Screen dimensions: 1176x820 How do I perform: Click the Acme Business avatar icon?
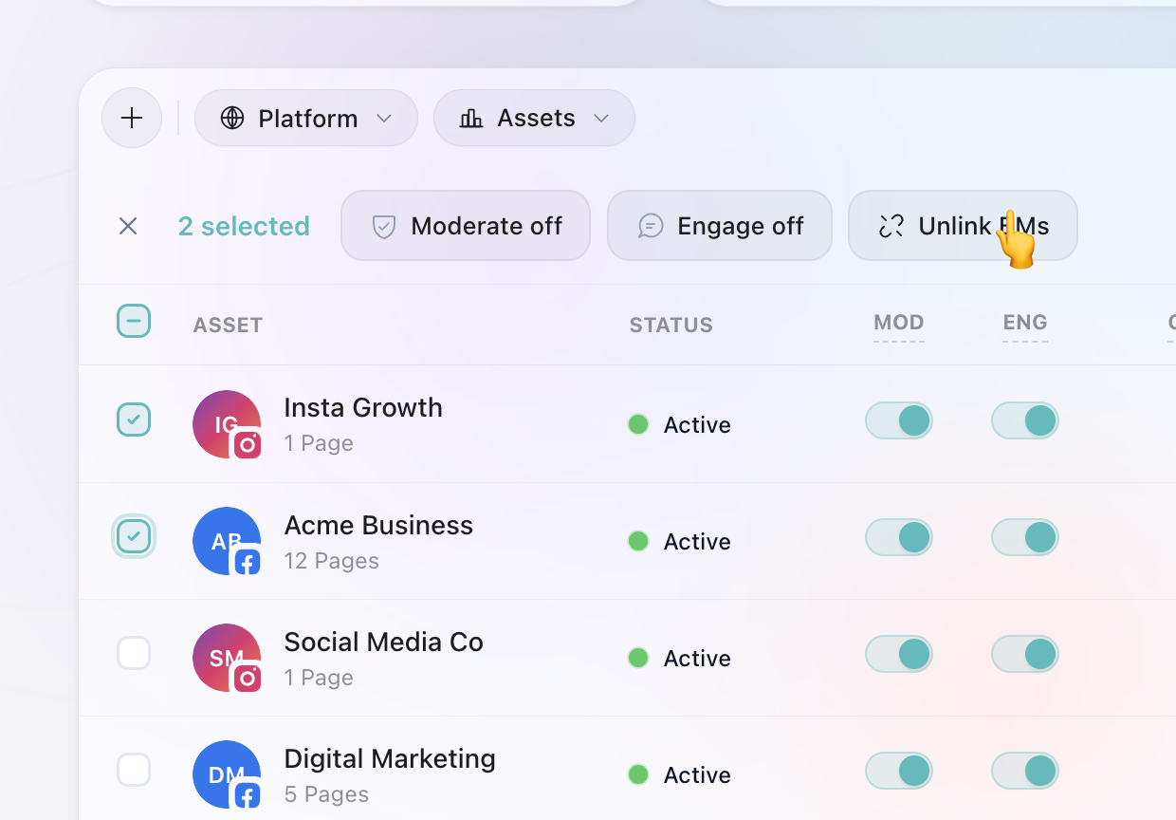(227, 541)
